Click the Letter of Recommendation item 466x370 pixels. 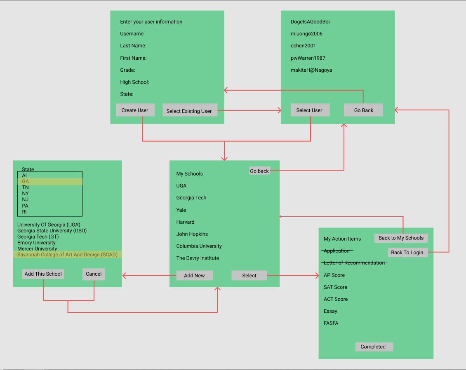[355, 263]
